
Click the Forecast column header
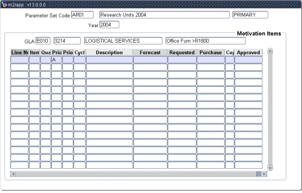click(x=150, y=52)
